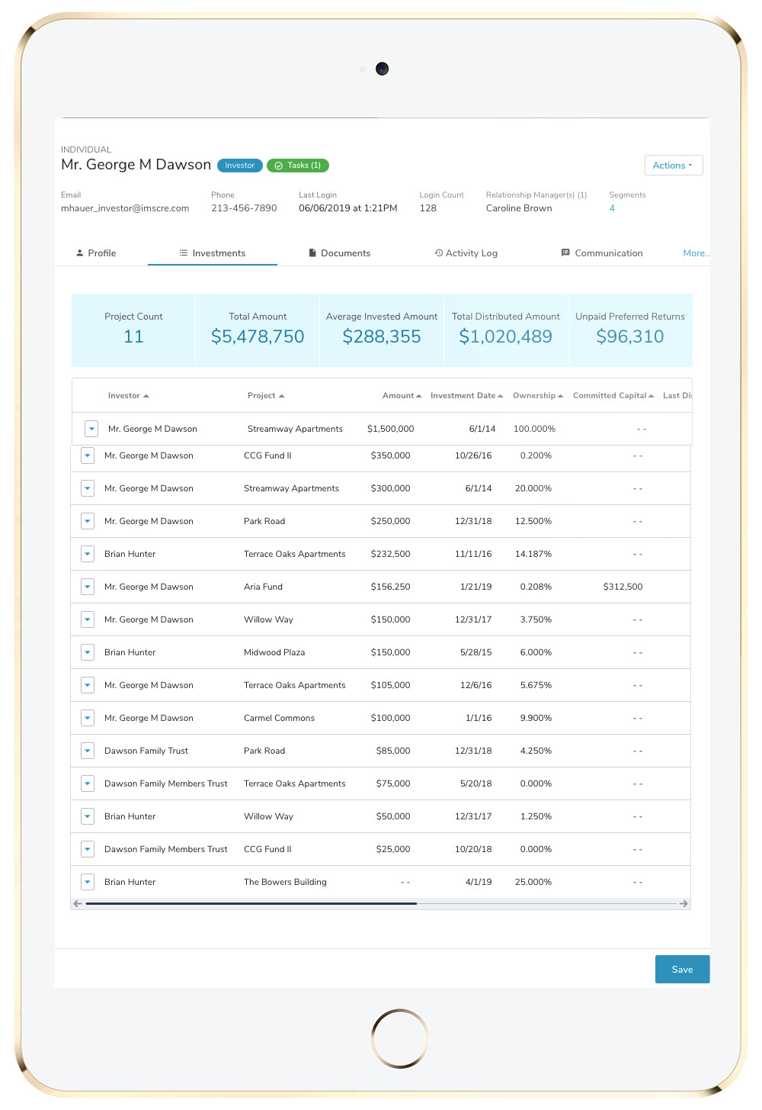
Task: Click the left arrow of horizontal scrollbar
Action: click(77, 903)
